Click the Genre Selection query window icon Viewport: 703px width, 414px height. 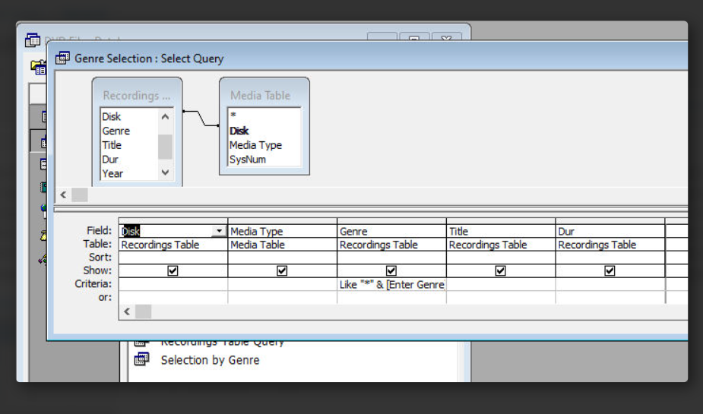tap(62, 58)
